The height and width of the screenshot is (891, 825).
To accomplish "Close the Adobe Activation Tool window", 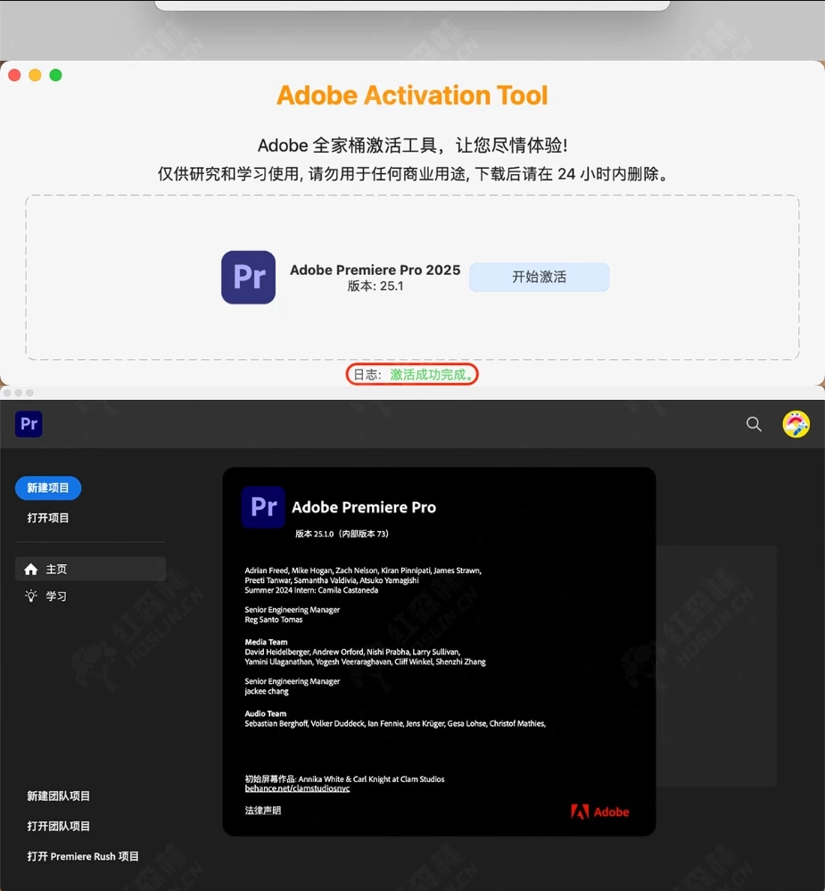I will pos(15,75).
